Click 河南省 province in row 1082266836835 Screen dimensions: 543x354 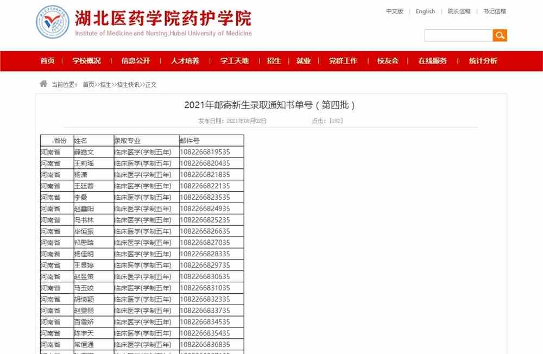tap(50, 344)
